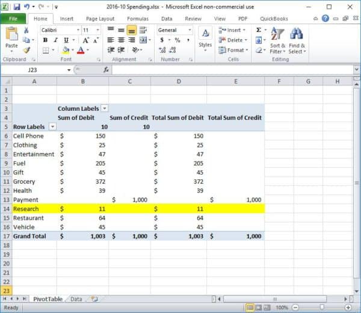Click the Cut scissors icon
This screenshot has height=313, width=361.
click(x=26, y=30)
